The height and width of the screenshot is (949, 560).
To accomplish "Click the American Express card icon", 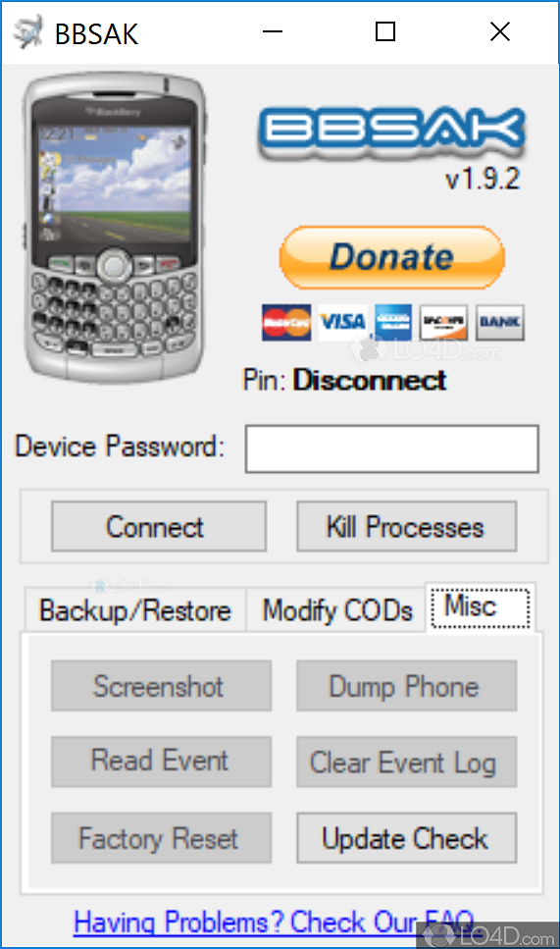I will 393,323.
